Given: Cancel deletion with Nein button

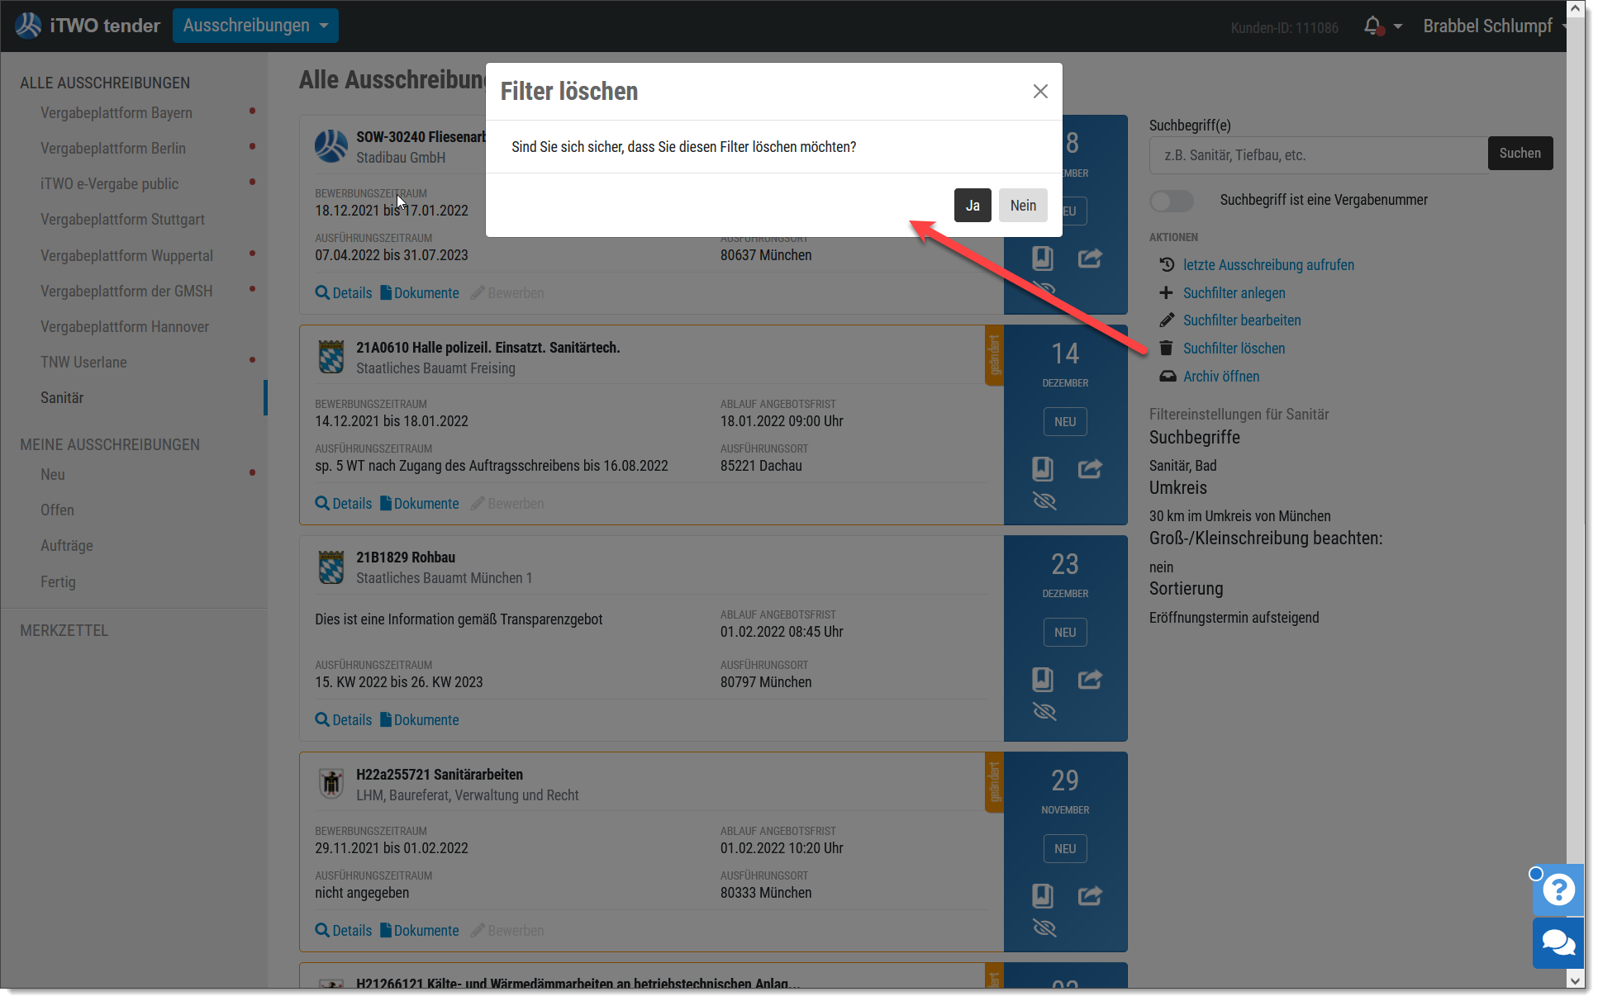Looking at the screenshot, I should pos(1023,206).
